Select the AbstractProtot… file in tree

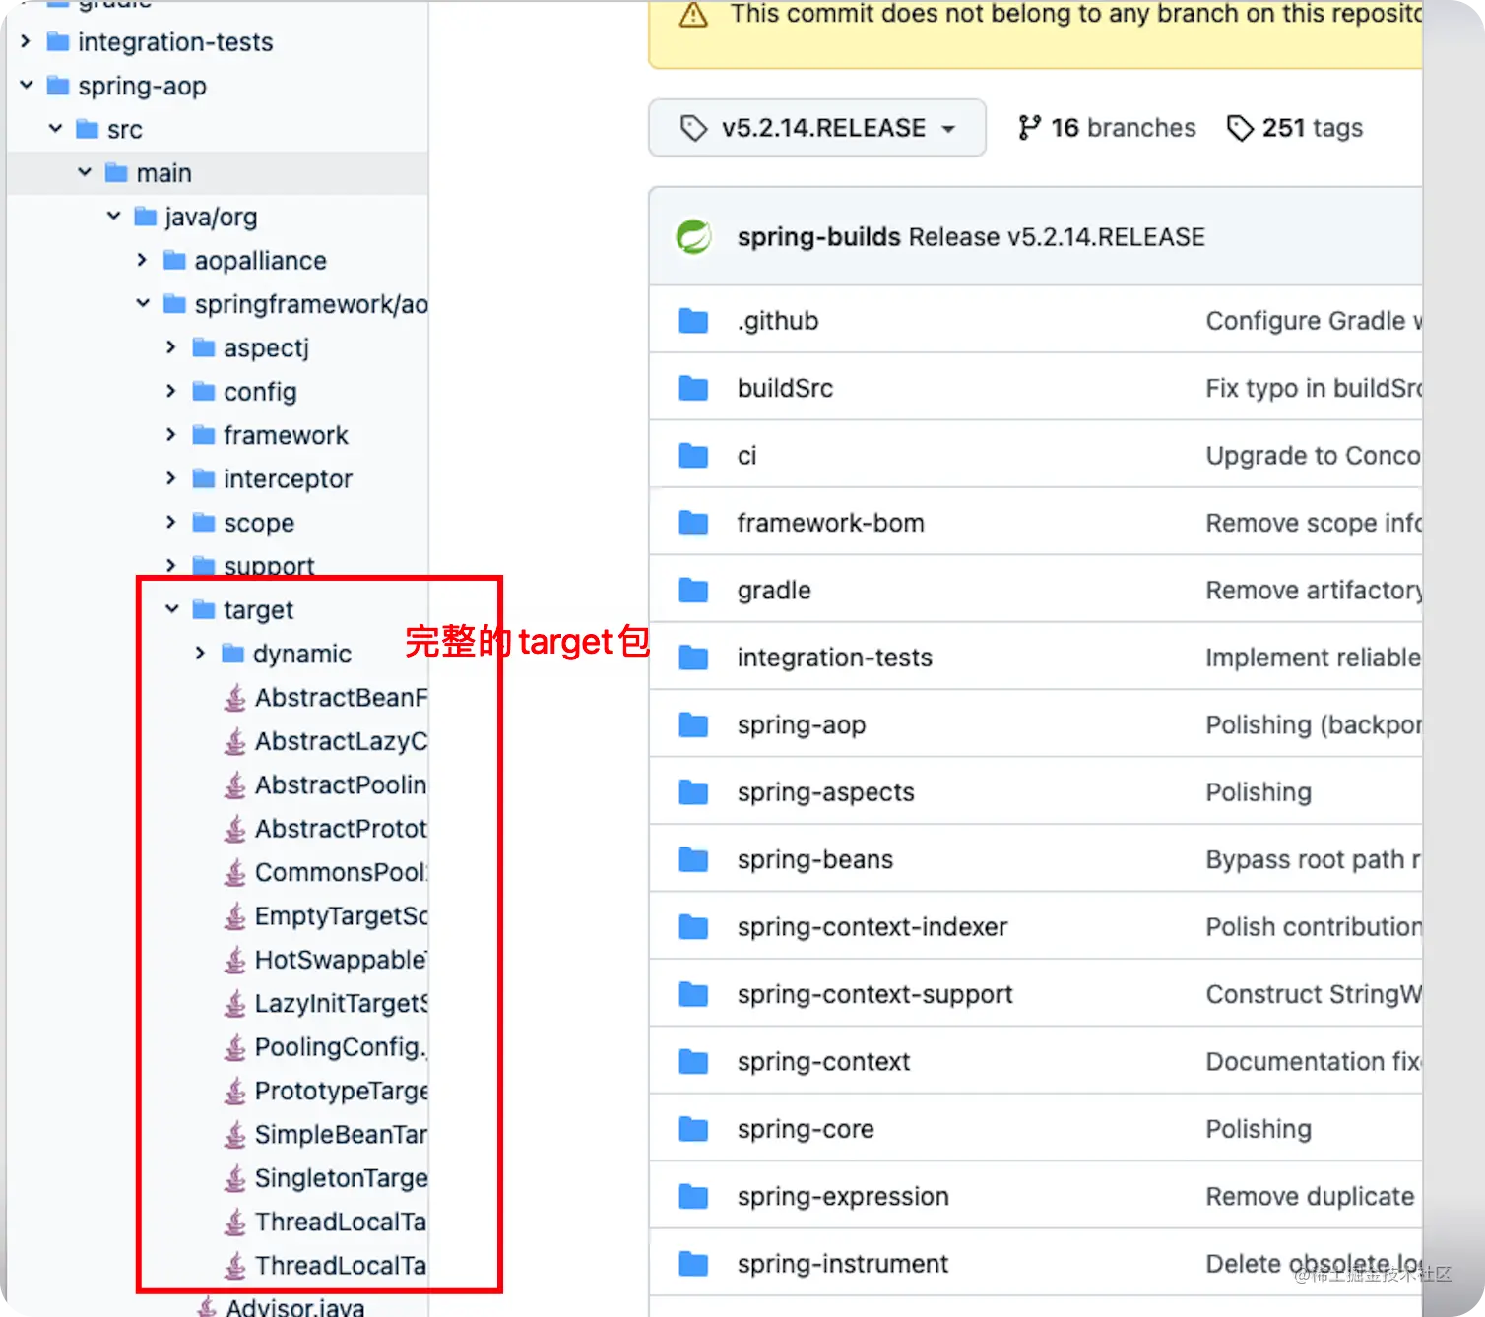pos(341,829)
